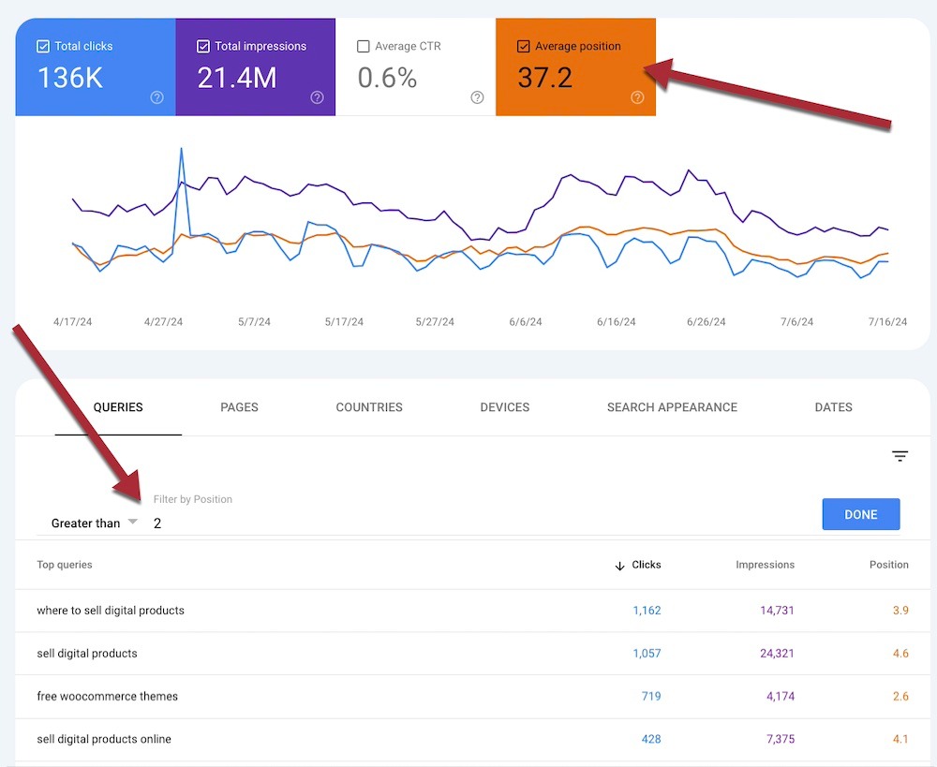
Task: Select clicks value 719 for free woocommerce themes
Action: tap(650, 696)
